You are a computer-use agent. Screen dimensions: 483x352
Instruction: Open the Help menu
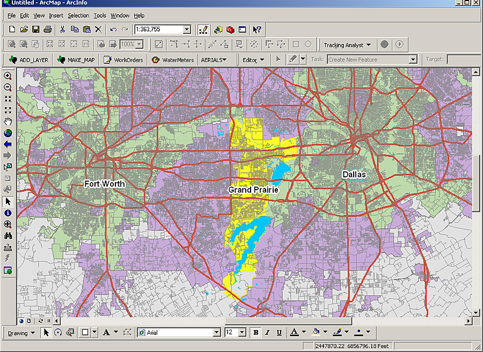[x=139, y=16]
